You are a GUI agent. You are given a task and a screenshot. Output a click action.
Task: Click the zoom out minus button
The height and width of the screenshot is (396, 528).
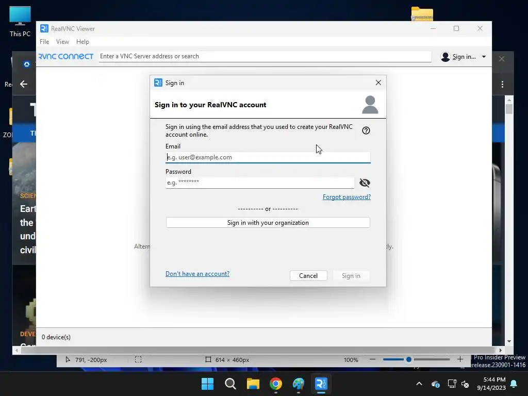pos(372,359)
